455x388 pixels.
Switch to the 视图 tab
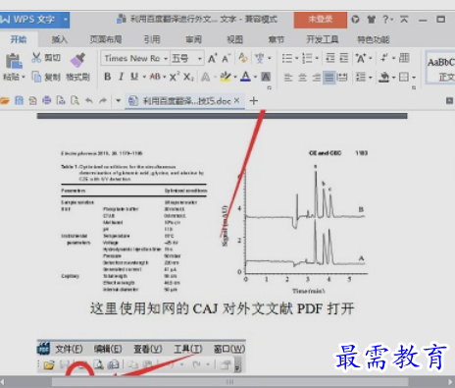(x=235, y=39)
